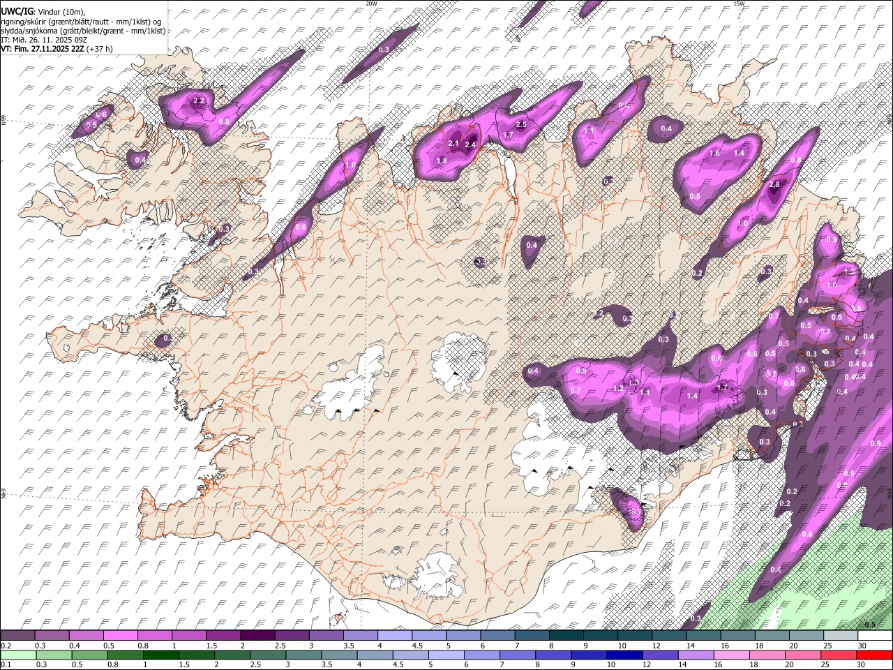Click the '12' label in the upper legend row

pyautogui.click(x=656, y=646)
